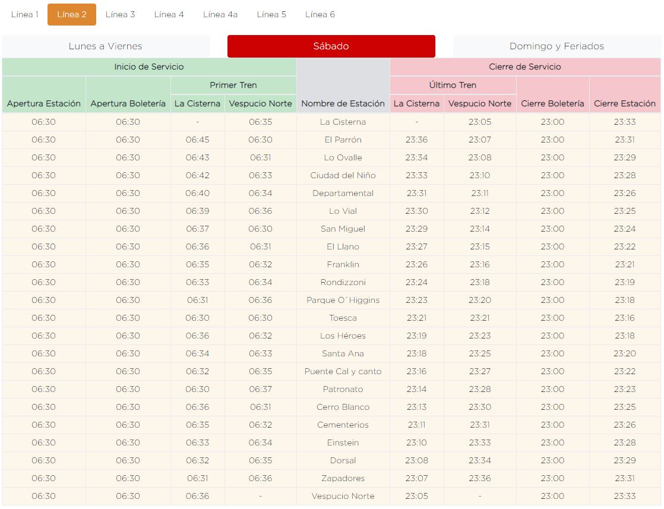Click 06:45 first train time for El Parrón
Screen dimensions: 664x509
pos(197,140)
